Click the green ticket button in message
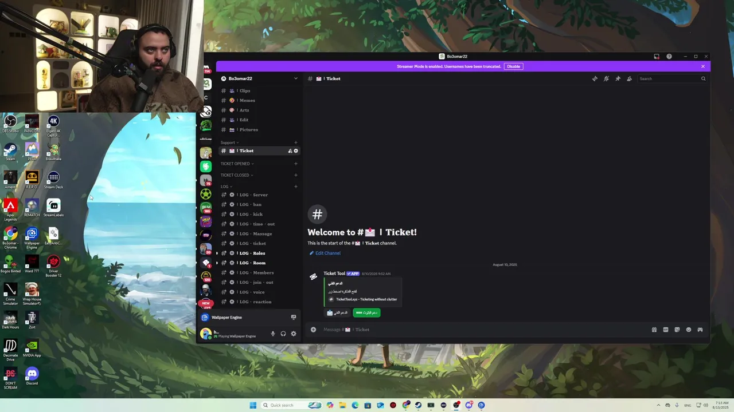Screen dimensions: 734x412 [366, 312]
